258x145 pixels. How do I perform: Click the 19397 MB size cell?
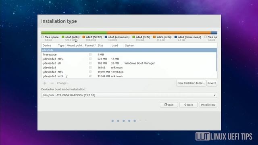click(104, 72)
